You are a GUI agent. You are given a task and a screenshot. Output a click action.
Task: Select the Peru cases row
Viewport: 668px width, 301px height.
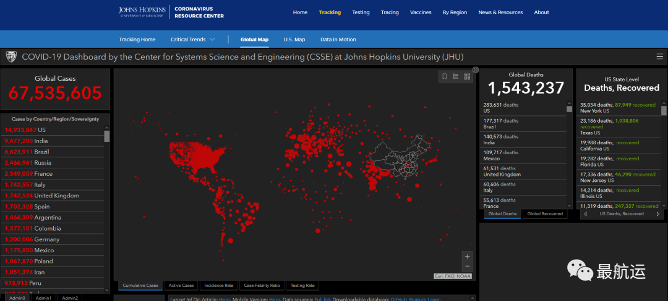[53, 283]
